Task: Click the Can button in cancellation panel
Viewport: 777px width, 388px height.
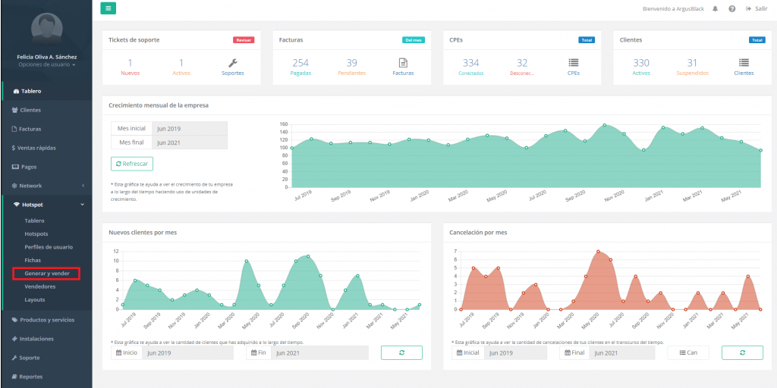Action: tap(688, 352)
